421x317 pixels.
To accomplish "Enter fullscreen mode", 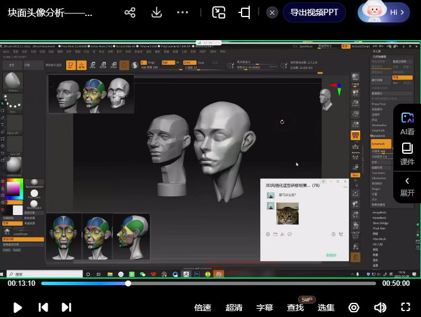I will point(406,307).
